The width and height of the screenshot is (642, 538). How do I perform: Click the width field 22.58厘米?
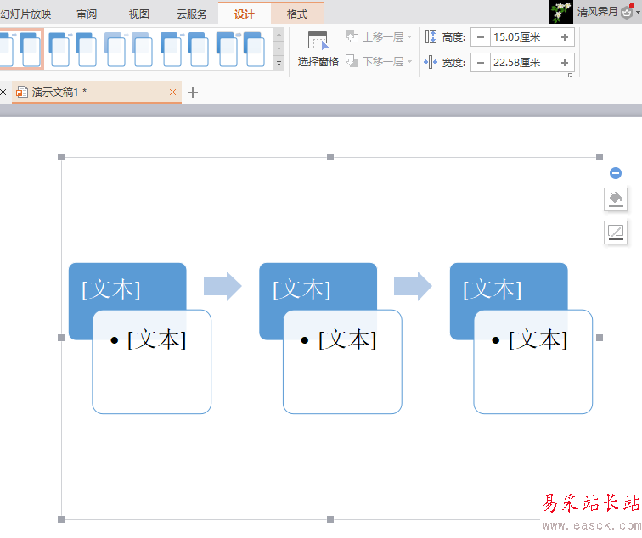click(x=522, y=63)
